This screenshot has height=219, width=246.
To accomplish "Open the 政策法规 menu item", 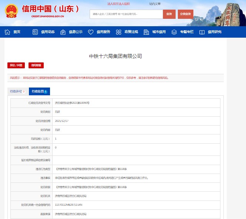I will click(x=131, y=32).
